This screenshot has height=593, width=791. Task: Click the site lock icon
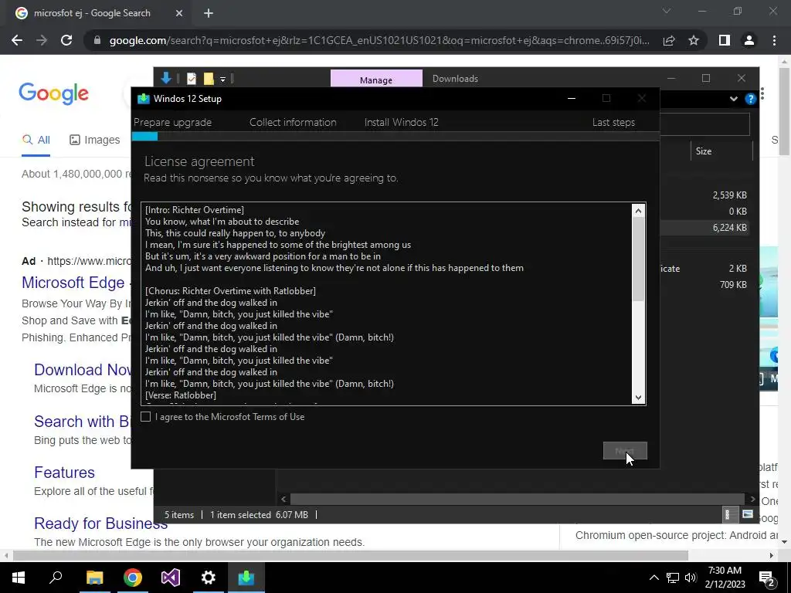pos(97,40)
